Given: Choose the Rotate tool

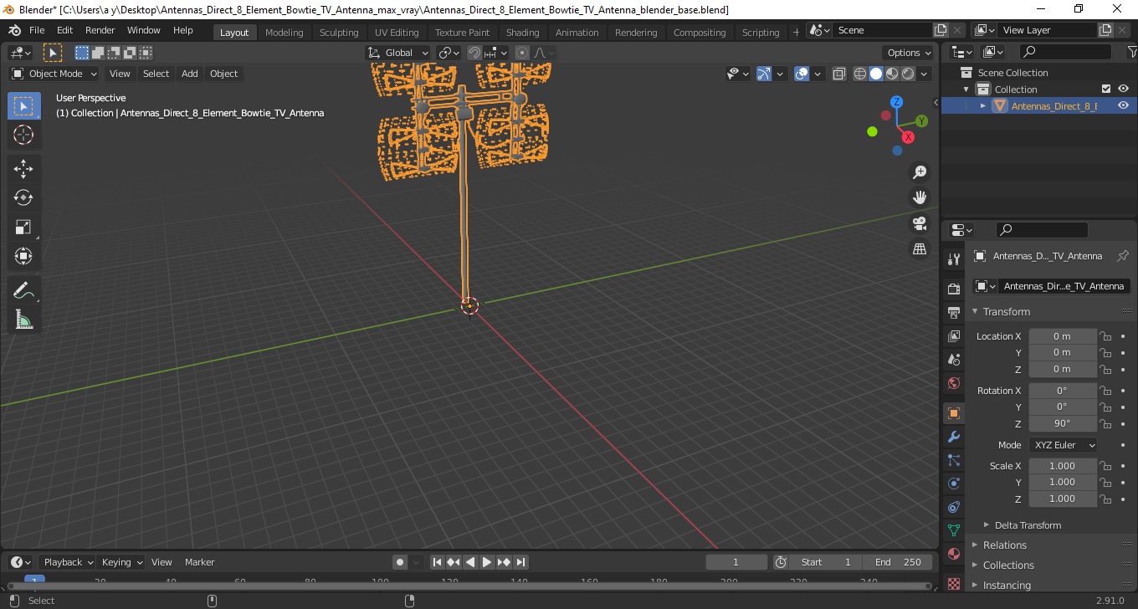Looking at the screenshot, I should (23, 198).
